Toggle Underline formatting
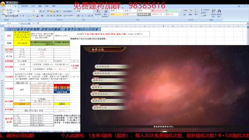This screenshot has height=140, width=249. [x=23, y=16]
